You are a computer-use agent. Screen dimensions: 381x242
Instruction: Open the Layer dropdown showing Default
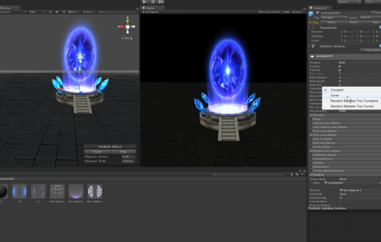point(370,17)
